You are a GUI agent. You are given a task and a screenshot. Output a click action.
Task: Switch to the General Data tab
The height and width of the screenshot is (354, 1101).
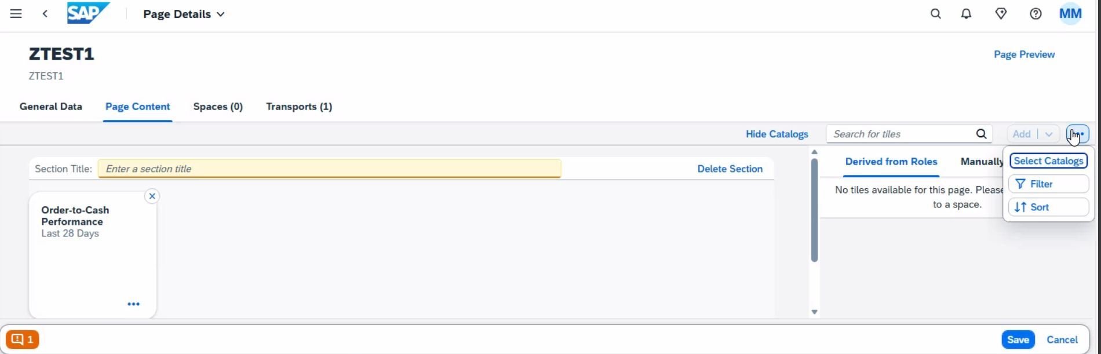(x=51, y=107)
